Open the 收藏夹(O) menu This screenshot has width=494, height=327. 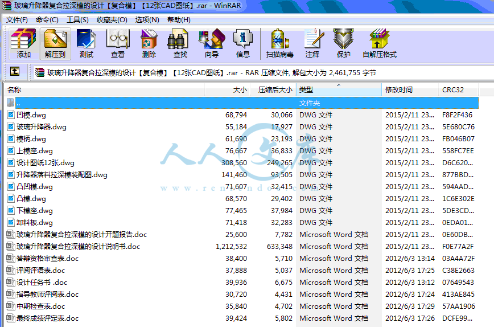tap(112, 20)
